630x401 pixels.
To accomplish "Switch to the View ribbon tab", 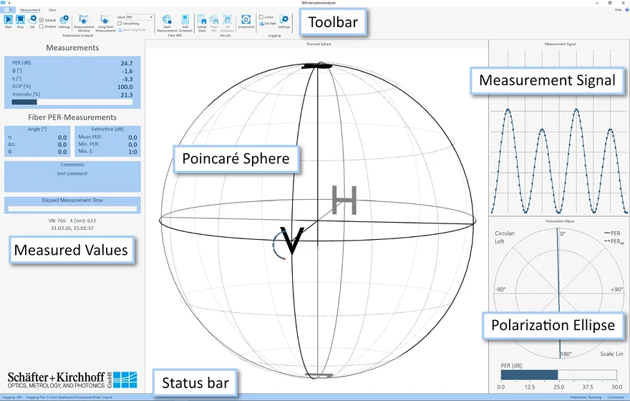I will 52,9.
